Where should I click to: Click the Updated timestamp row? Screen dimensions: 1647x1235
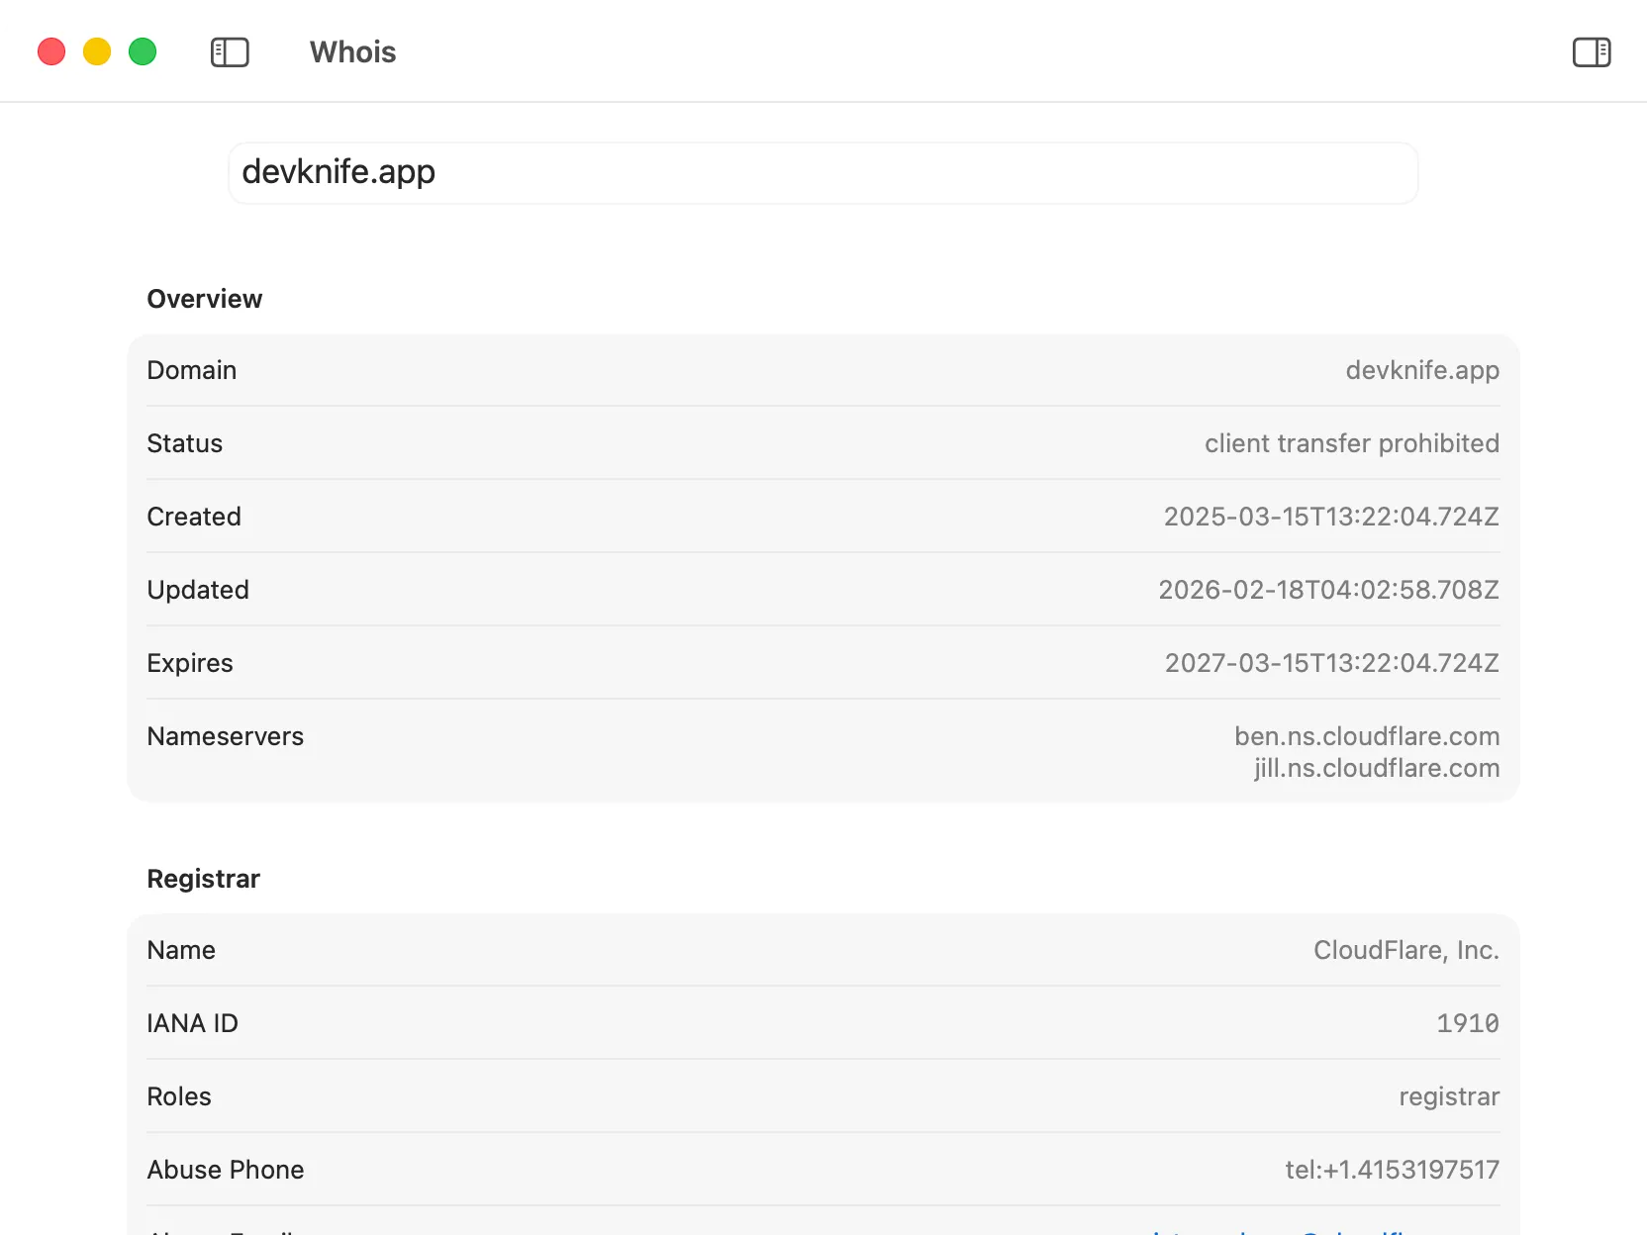coord(822,589)
